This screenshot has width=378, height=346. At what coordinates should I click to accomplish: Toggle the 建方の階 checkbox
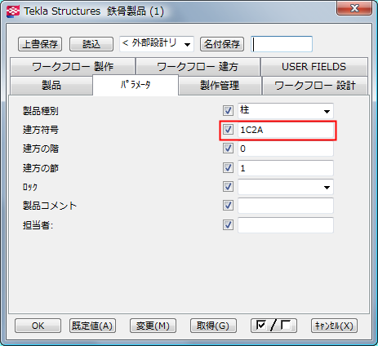click(228, 149)
